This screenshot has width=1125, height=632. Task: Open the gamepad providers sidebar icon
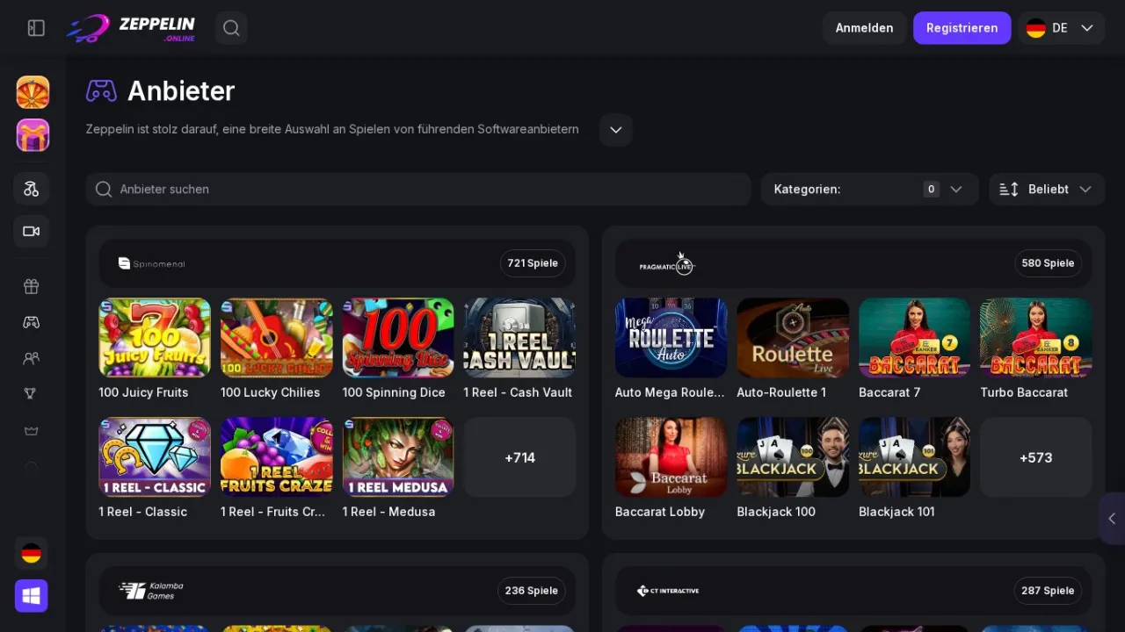32,322
